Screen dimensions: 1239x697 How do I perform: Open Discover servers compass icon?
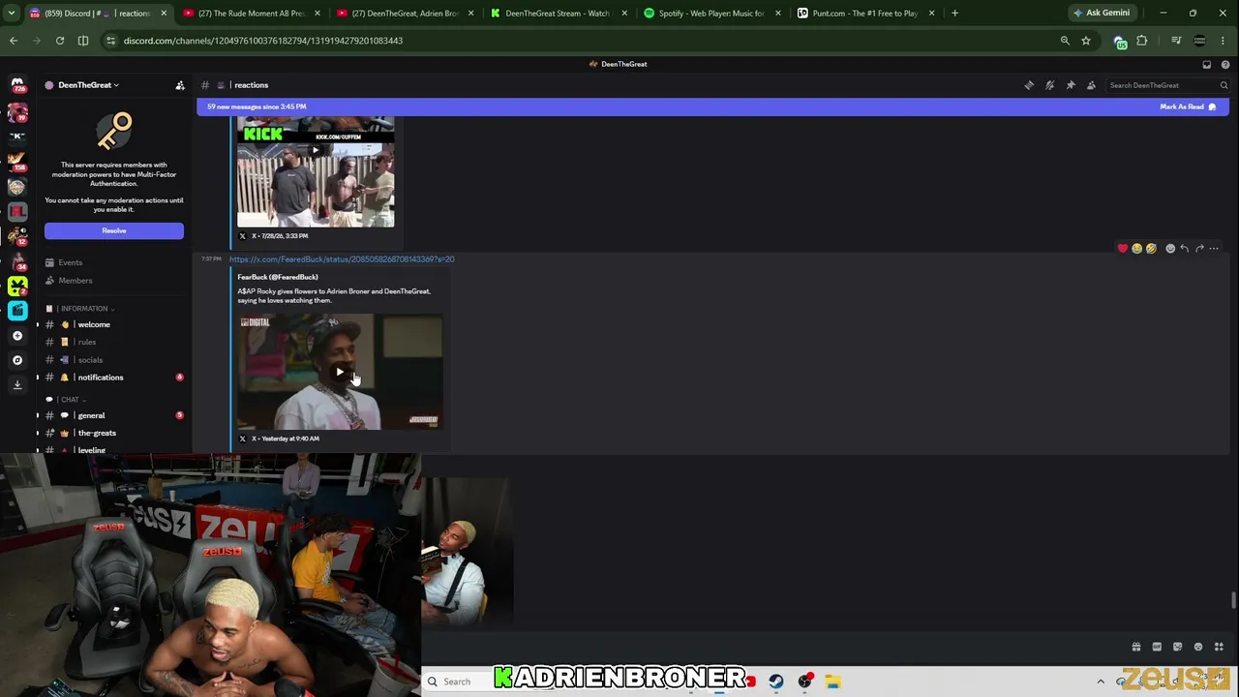click(x=17, y=360)
